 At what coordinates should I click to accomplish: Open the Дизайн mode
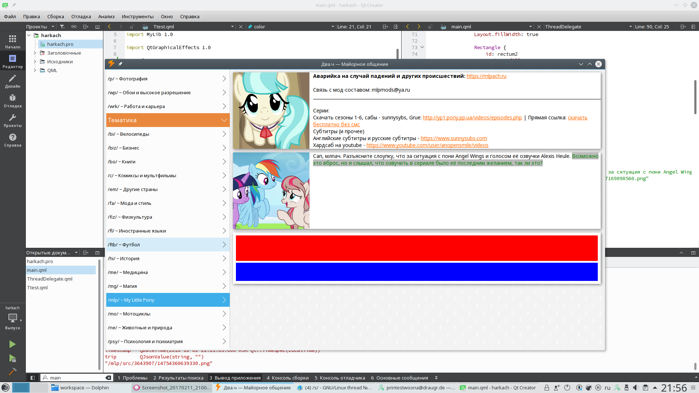pyautogui.click(x=12, y=81)
